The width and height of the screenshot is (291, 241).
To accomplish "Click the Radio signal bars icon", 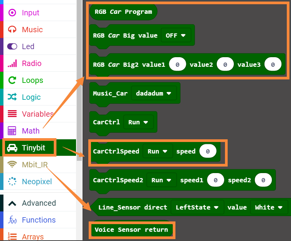I will point(12,63).
